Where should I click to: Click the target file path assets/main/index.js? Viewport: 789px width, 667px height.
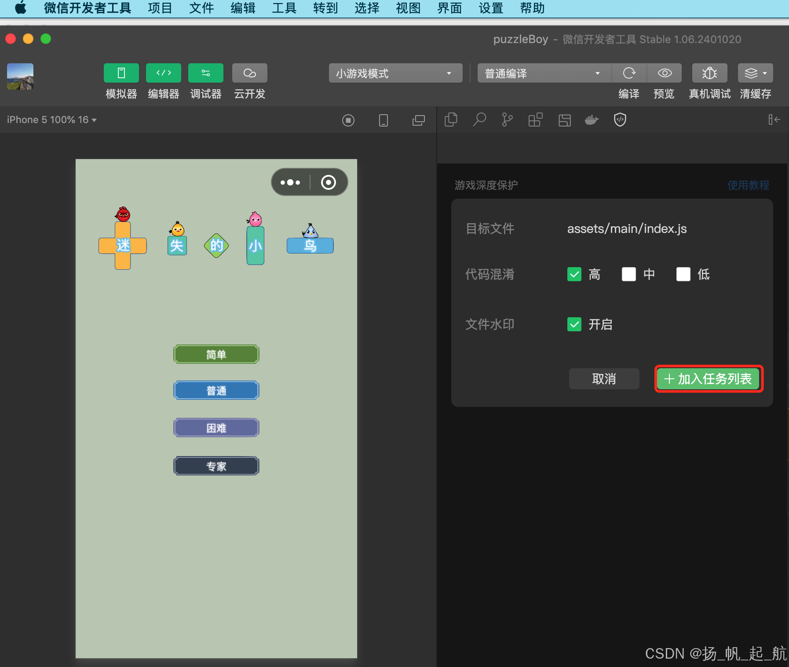(627, 228)
